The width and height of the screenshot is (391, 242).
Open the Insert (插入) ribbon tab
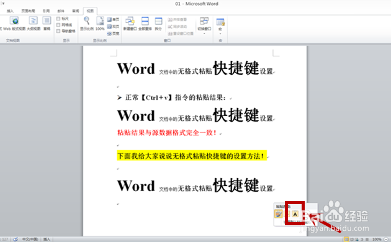pyautogui.click(x=10, y=11)
